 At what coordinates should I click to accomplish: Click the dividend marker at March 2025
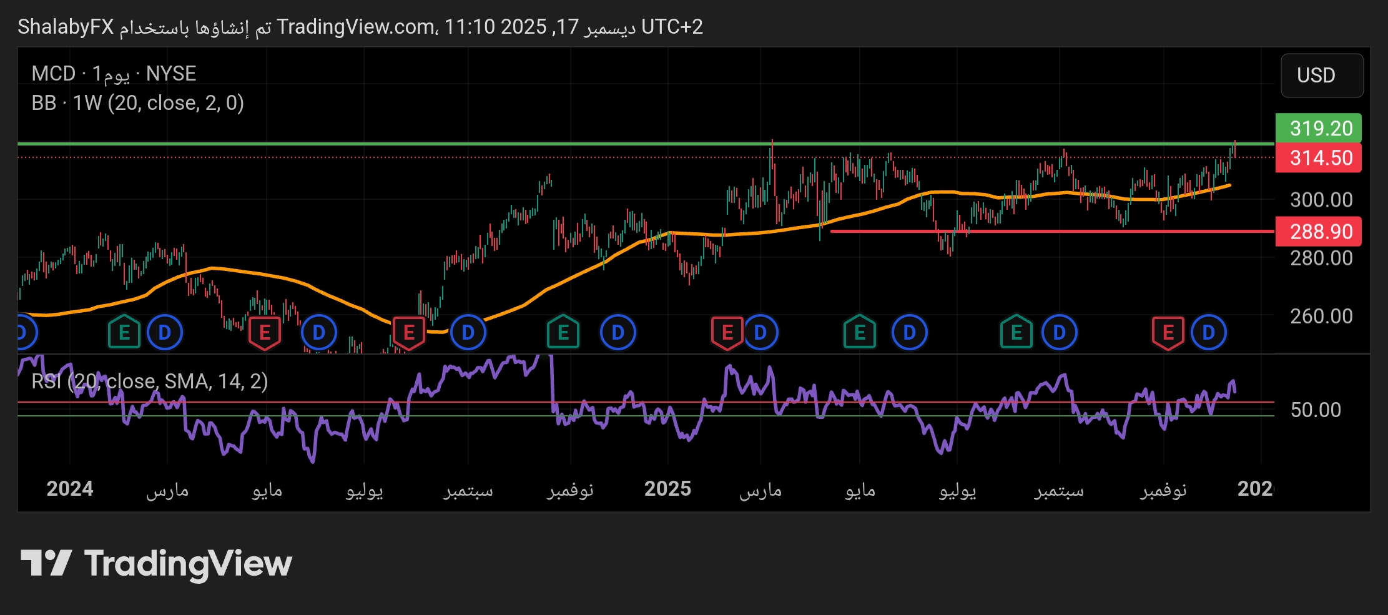[760, 333]
